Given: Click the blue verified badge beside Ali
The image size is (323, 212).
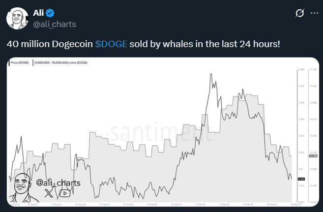Looking at the screenshot, I should (50, 13).
